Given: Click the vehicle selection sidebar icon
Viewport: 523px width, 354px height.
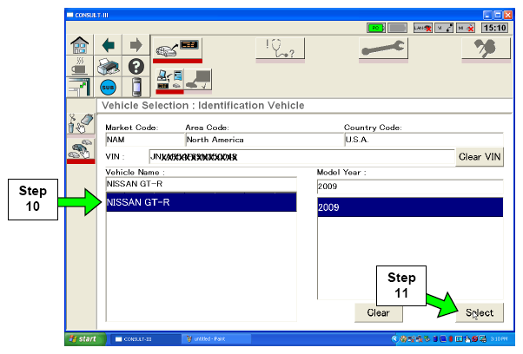Looking at the screenshot, I should pyautogui.click(x=80, y=148).
